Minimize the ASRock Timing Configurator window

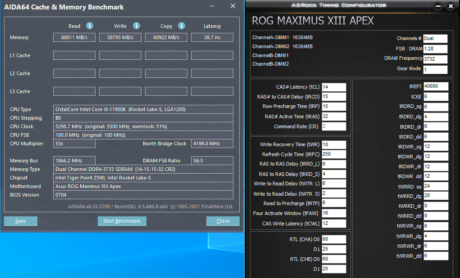pyautogui.click(x=438, y=6)
